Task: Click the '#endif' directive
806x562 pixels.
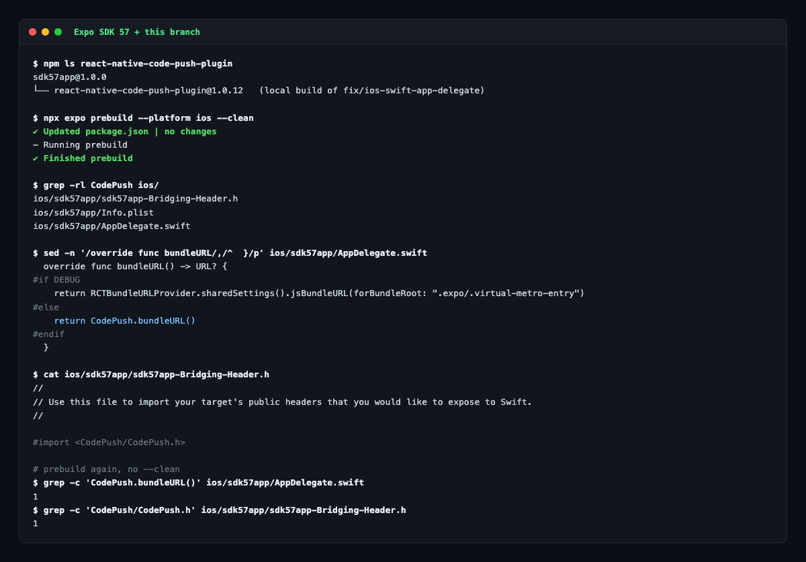Action: [x=48, y=334]
